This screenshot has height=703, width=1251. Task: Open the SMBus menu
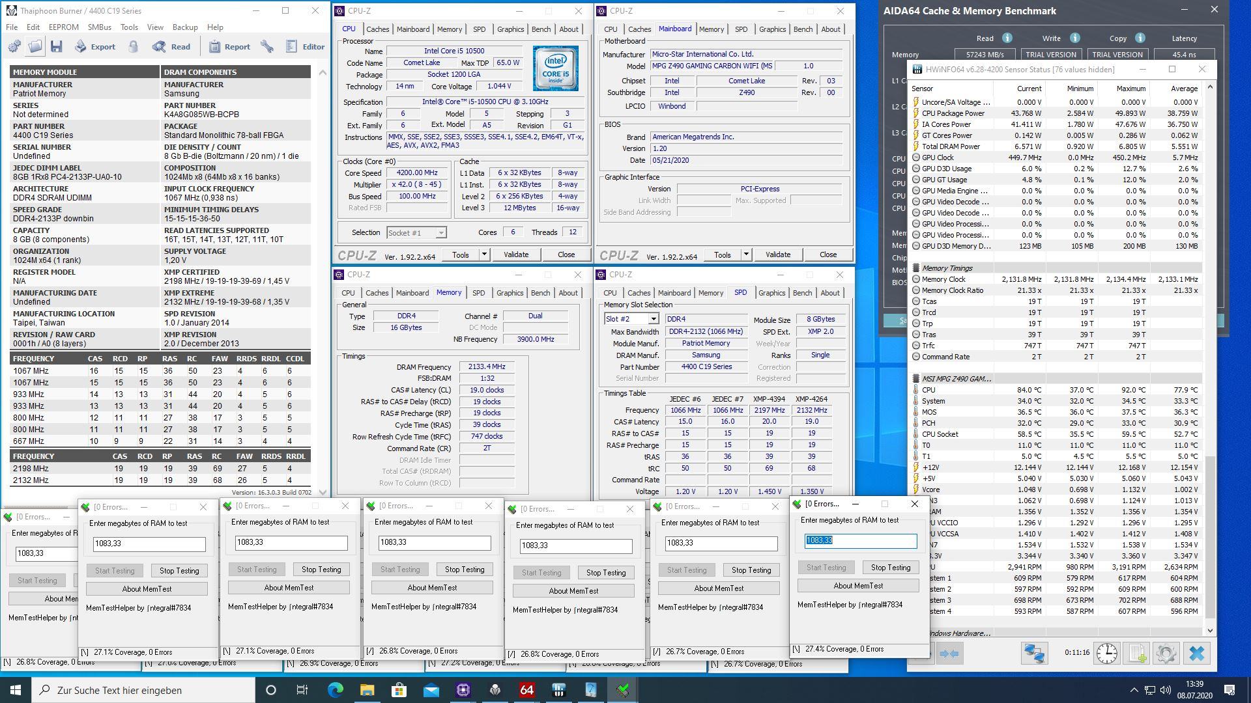click(x=100, y=27)
